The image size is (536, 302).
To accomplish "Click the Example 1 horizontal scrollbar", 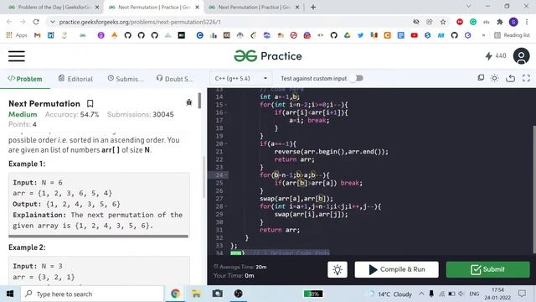I will click(98, 236).
